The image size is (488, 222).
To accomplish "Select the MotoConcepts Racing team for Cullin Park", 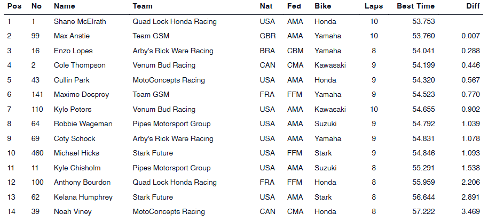I will pyautogui.click(x=169, y=80).
